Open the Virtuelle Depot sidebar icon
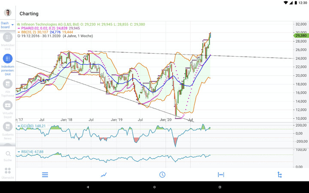 pos(8,105)
